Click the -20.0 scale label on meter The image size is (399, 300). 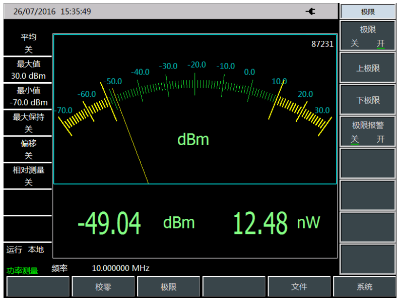point(196,65)
